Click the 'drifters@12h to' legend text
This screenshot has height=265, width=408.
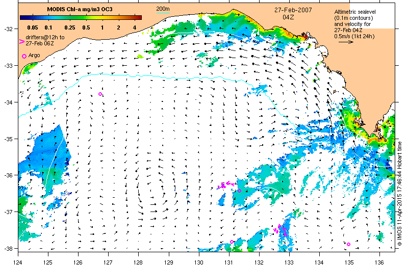(x=45, y=37)
